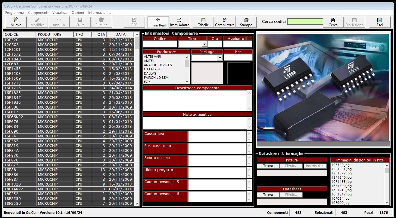Click the Cerca binoculars button

pyautogui.click(x=333, y=22)
